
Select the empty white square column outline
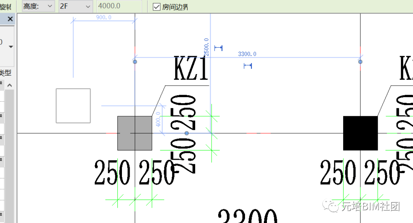click(x=73, y=106)
